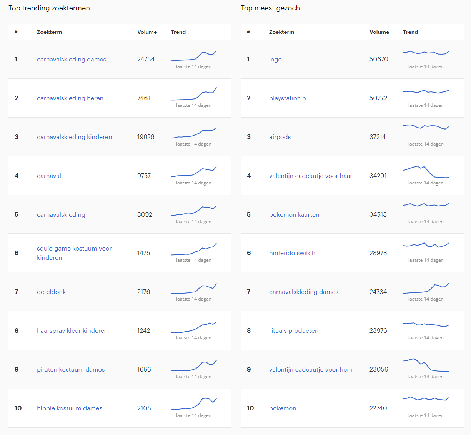The image size is (471, 435).
Task: Click the trend sparkline for 'carnaval'
Action: 194,172
